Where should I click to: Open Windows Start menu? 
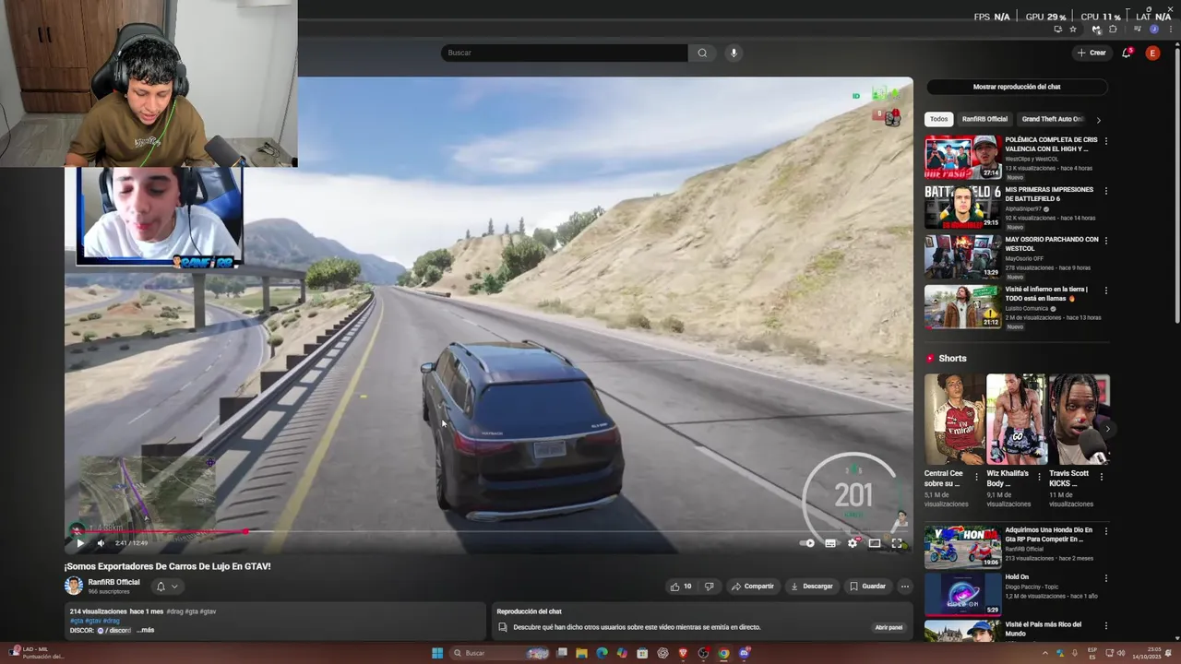[x=437, y=653]
